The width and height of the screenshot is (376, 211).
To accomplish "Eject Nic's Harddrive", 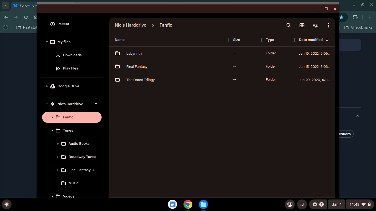I will [x=96, y=104].
